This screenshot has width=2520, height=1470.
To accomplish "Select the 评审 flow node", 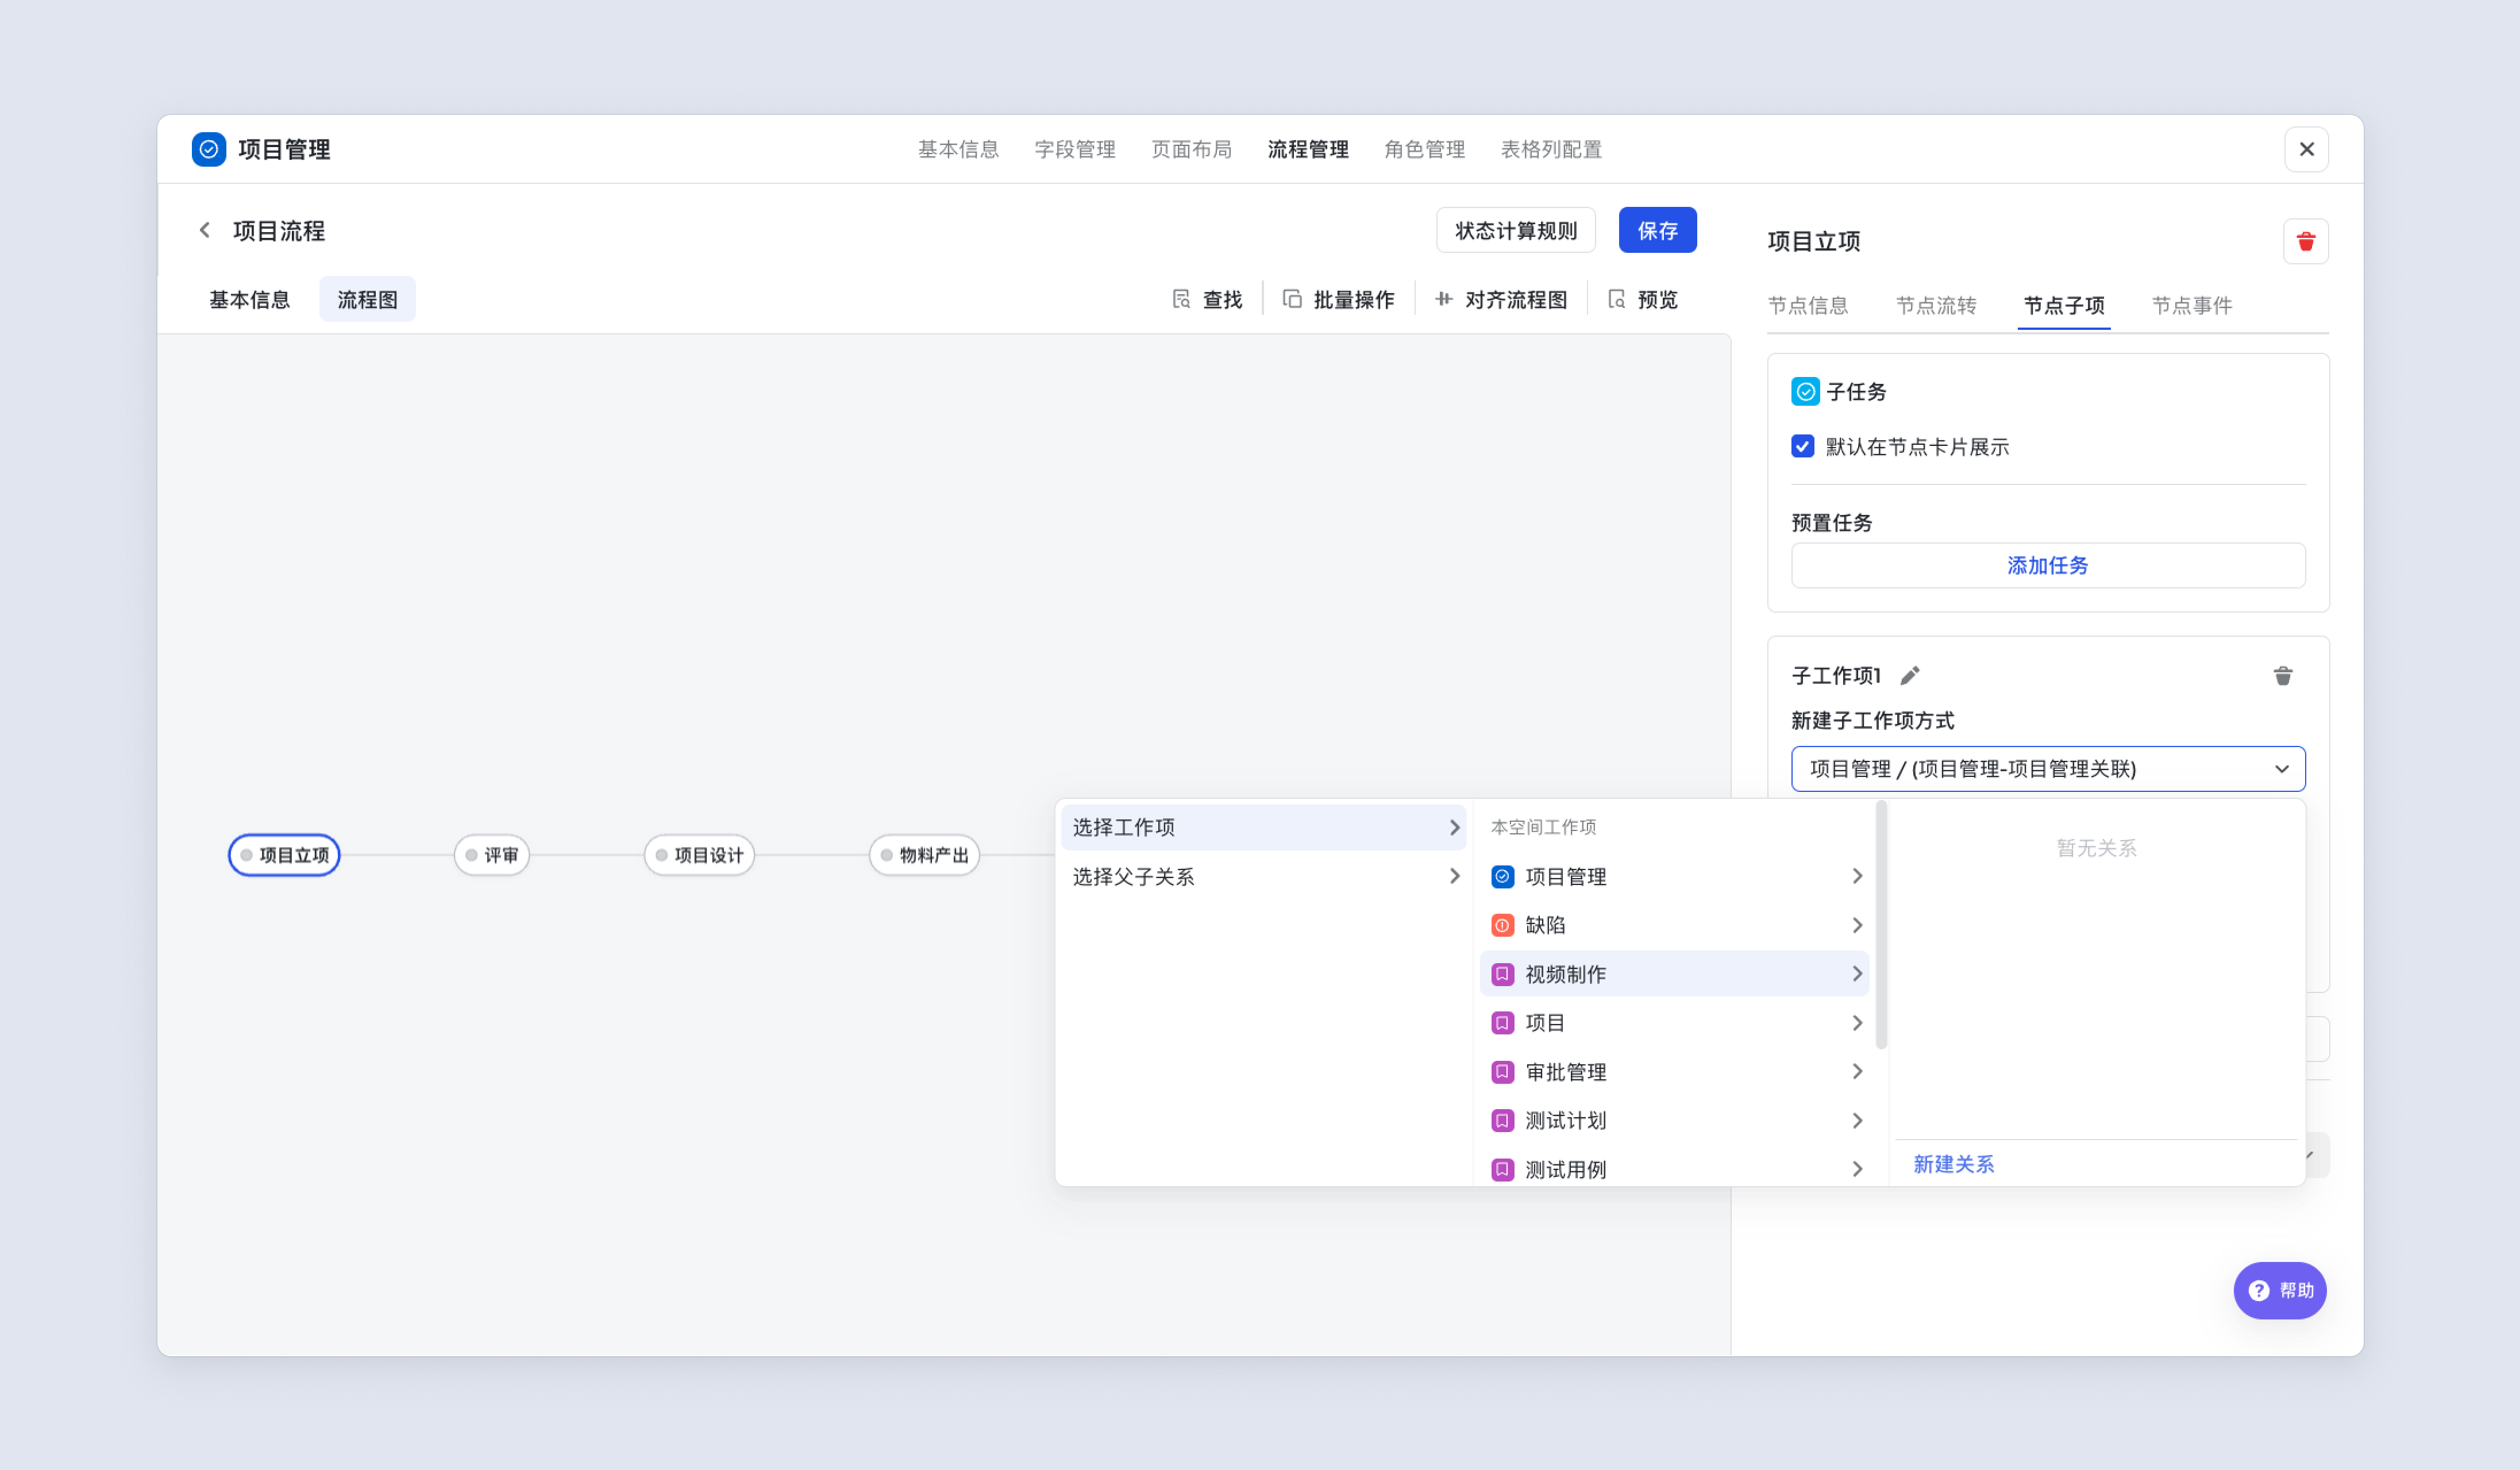I will coord(491,855).
